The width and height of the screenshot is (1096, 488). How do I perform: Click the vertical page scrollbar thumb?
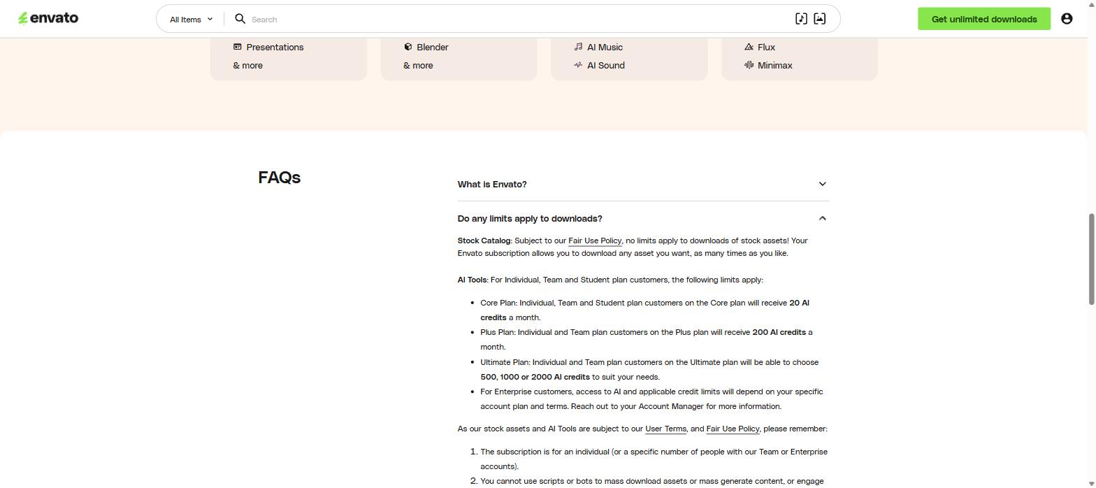pyautogui.click(x=1090, y=259)
